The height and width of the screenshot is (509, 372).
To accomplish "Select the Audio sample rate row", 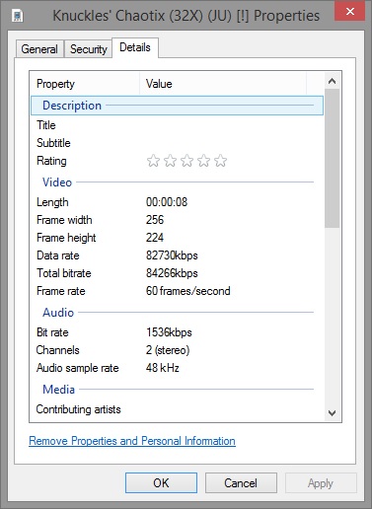I will pyautogui.click(x=177, y=368).
